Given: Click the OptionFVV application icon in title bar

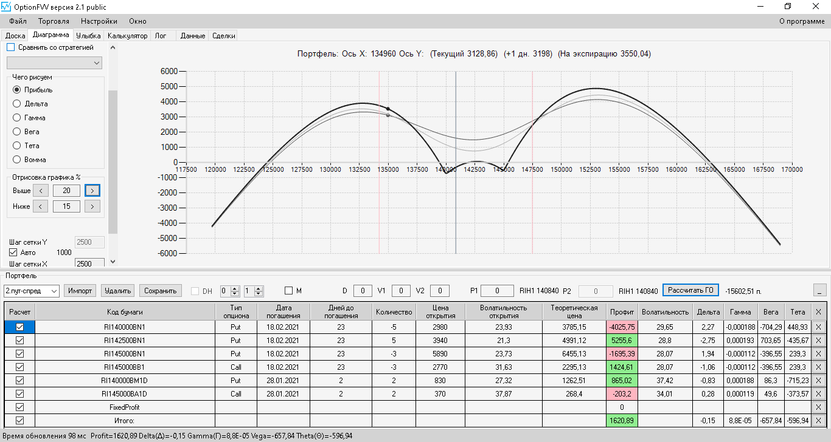Looking at the screenshot, I should click(x=7, y=7).
